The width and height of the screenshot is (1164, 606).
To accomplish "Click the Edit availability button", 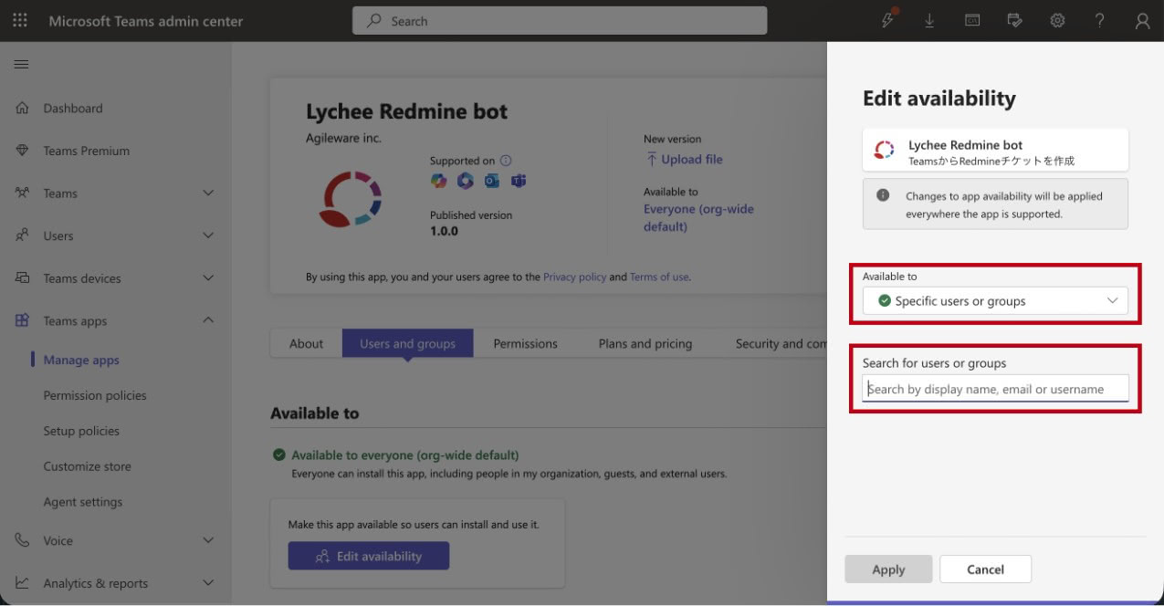I will (x=369, y=556).
